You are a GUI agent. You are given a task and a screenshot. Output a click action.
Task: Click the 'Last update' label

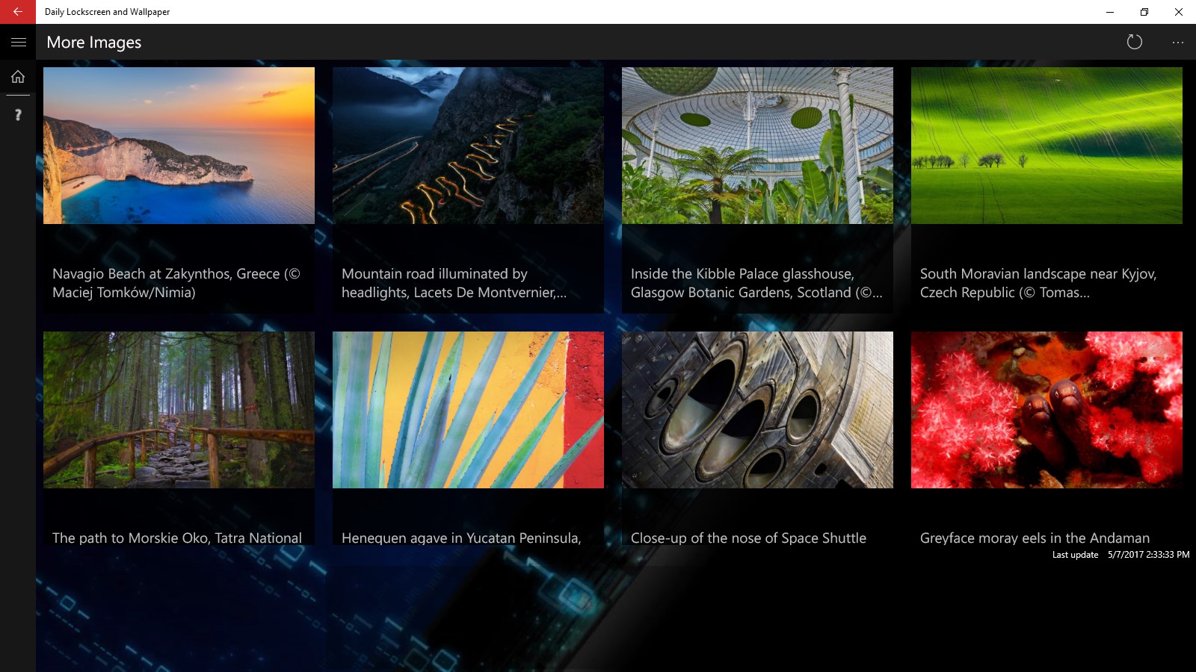click(x=1075, y=555)
